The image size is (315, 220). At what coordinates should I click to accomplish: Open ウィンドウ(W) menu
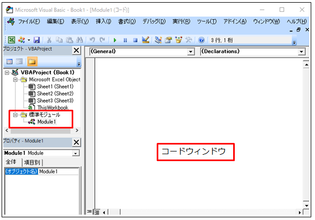pos(266,21)
